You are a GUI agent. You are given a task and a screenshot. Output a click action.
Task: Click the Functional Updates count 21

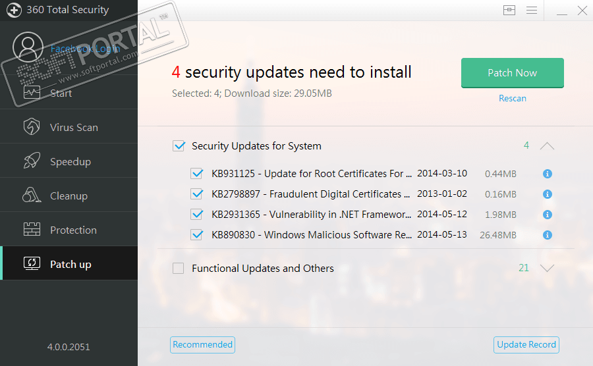(524, 268)
